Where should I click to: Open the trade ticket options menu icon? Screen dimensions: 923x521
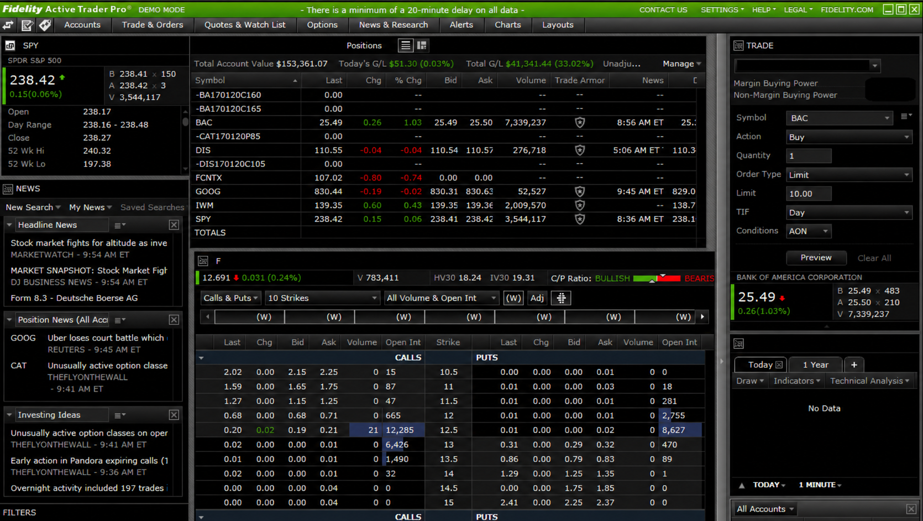[906, 116]
